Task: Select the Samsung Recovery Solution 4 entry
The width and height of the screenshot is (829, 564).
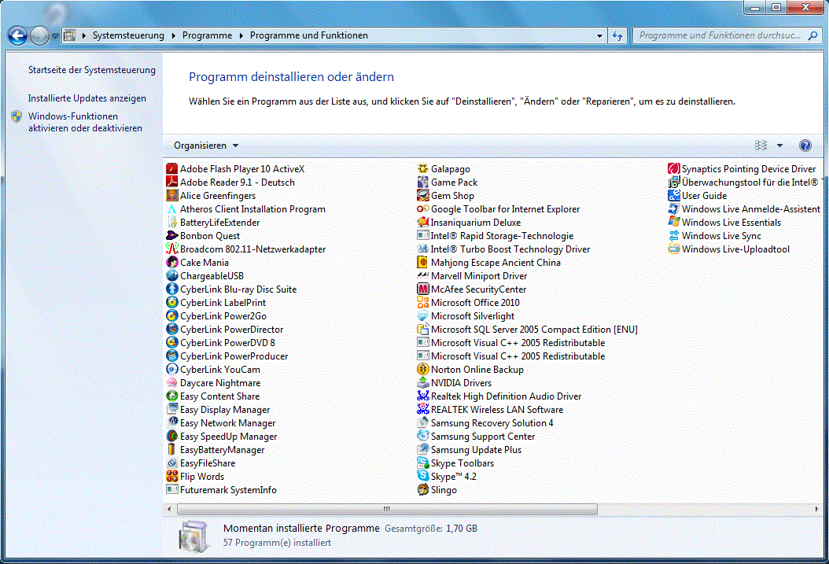Action: [485, 423]
